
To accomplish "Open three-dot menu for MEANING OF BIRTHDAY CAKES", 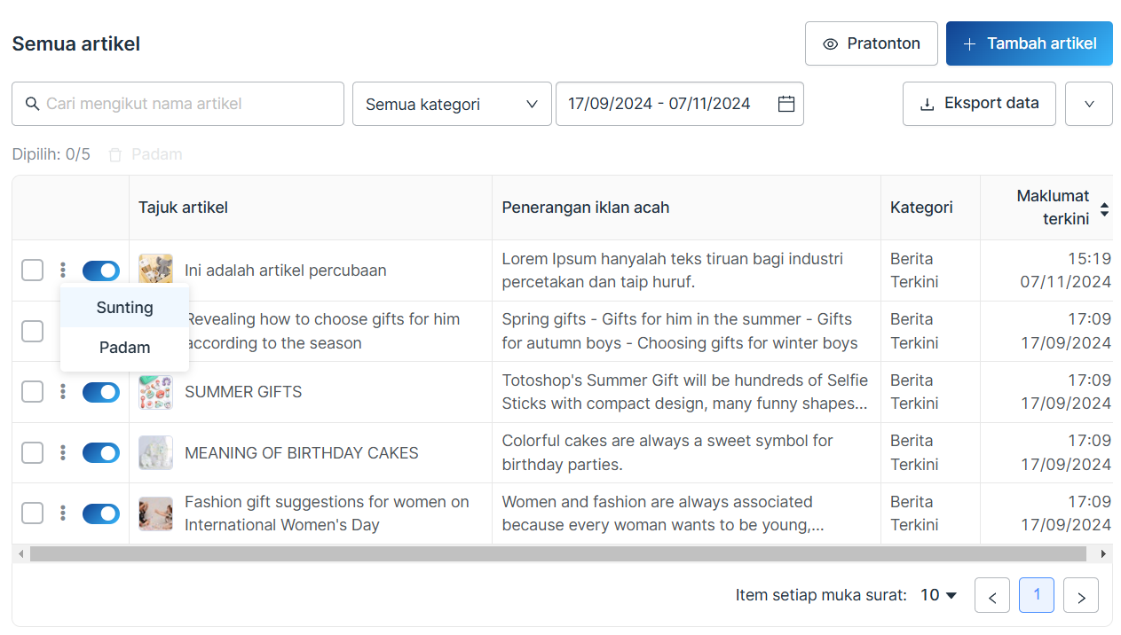I will [63, 453].
